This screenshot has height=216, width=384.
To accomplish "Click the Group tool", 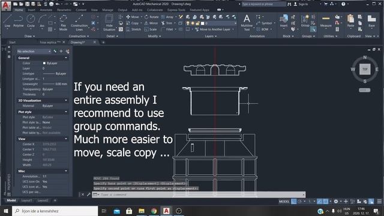I will point(305,21).
